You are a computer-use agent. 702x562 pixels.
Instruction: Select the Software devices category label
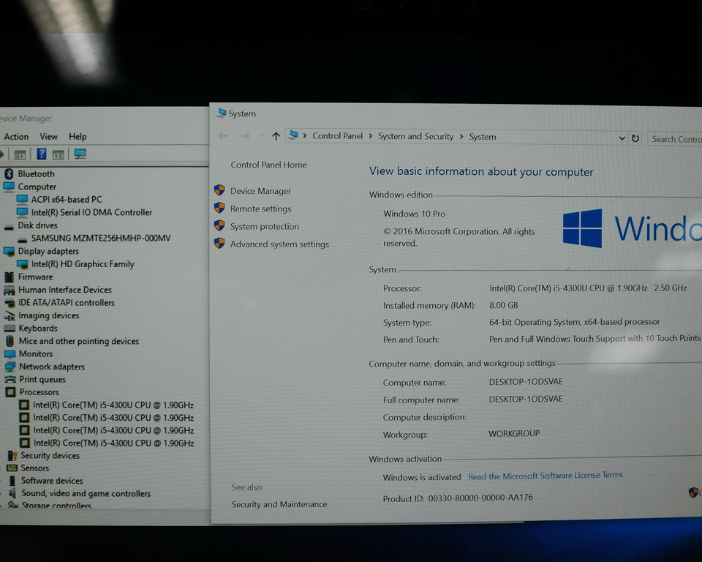click(52, 481)
